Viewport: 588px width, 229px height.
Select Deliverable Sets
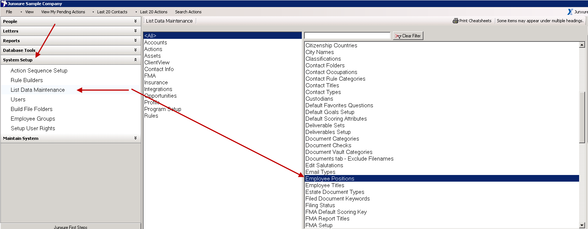tap(325, 125)
